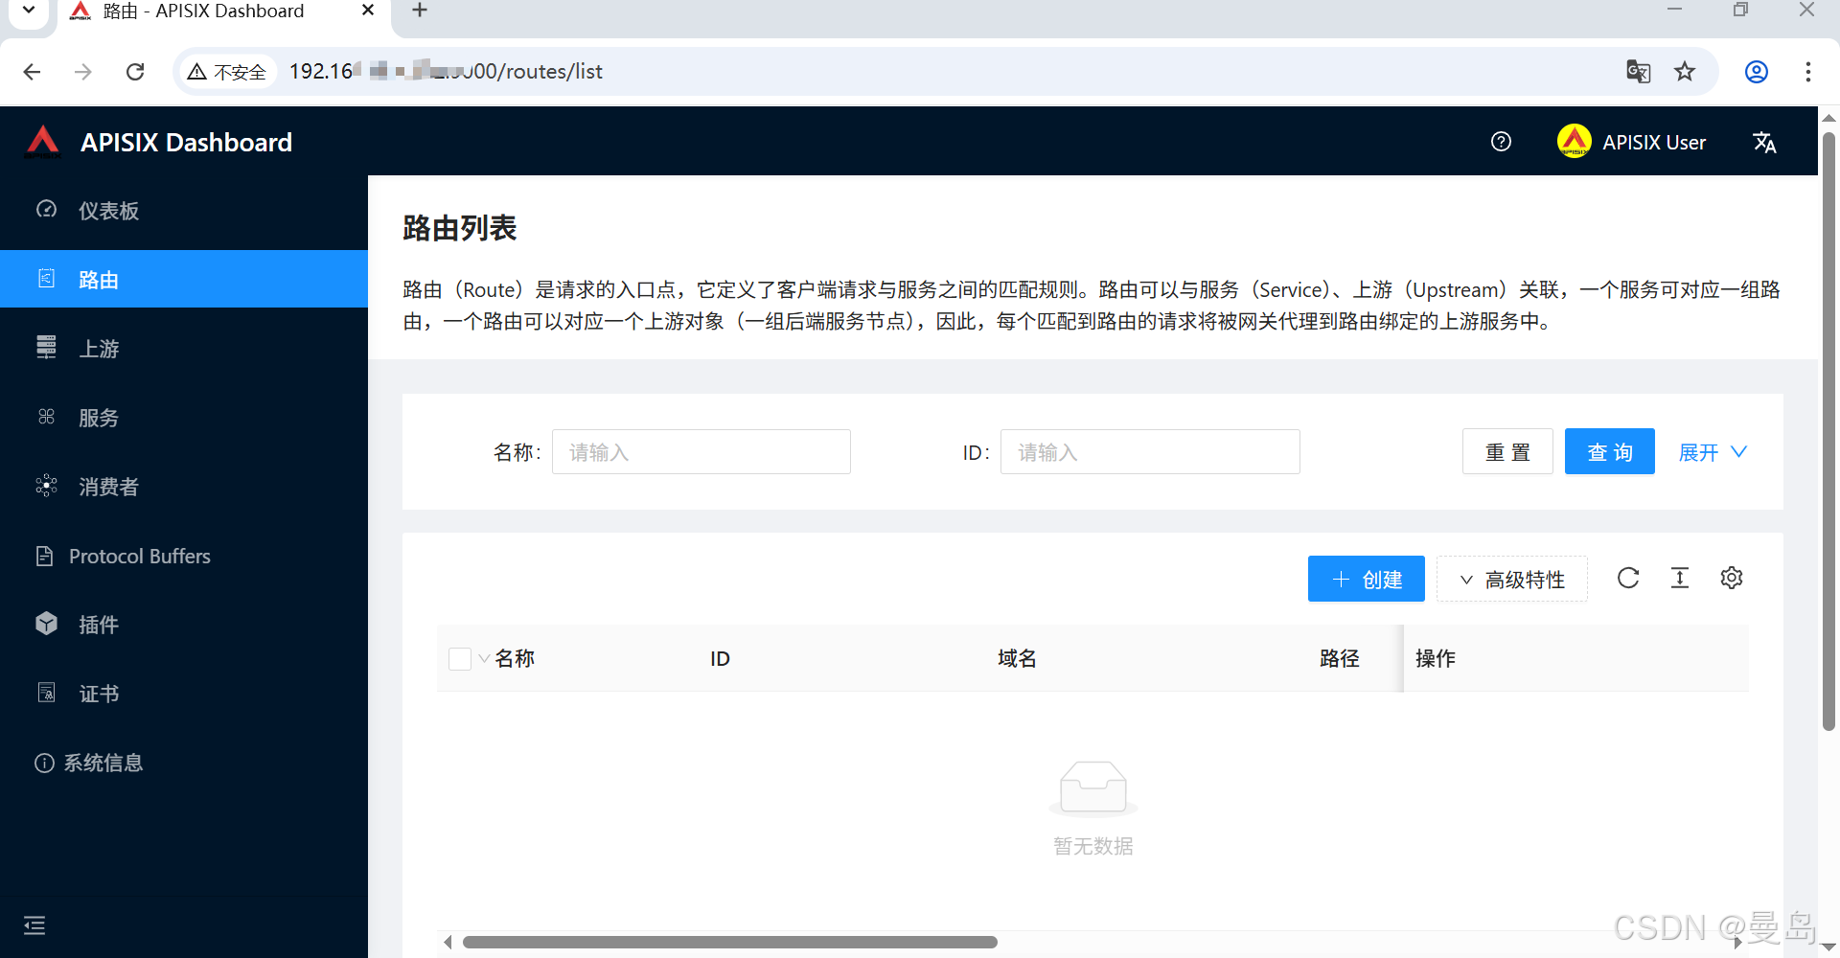Open table column settings gear
The image size is (1840, 958).
[x=1732, y=578]
